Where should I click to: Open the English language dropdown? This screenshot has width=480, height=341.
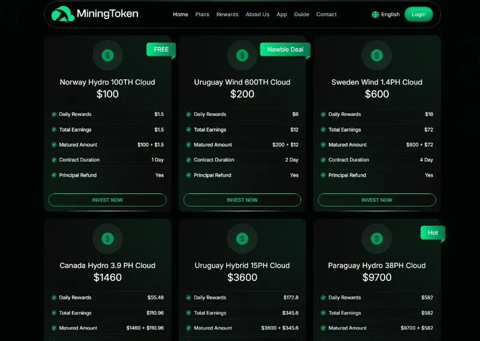(390, 14)
